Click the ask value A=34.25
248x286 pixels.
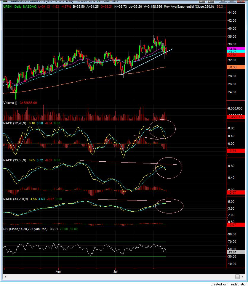[x=92, y=7]
